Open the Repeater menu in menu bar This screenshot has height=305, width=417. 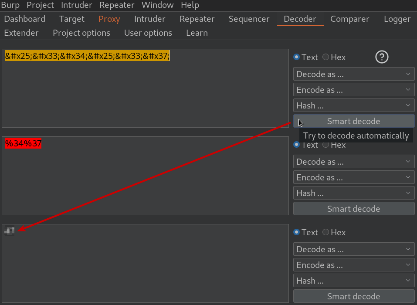click(x=117, y=5)
